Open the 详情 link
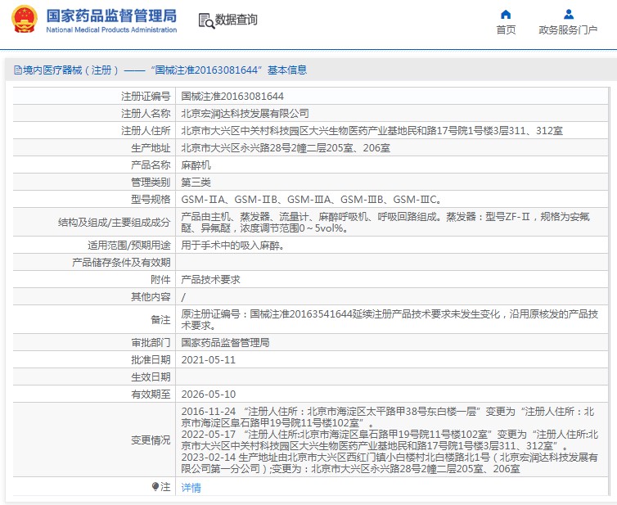Viewport: 617px width, 505px height. [191, 487]
